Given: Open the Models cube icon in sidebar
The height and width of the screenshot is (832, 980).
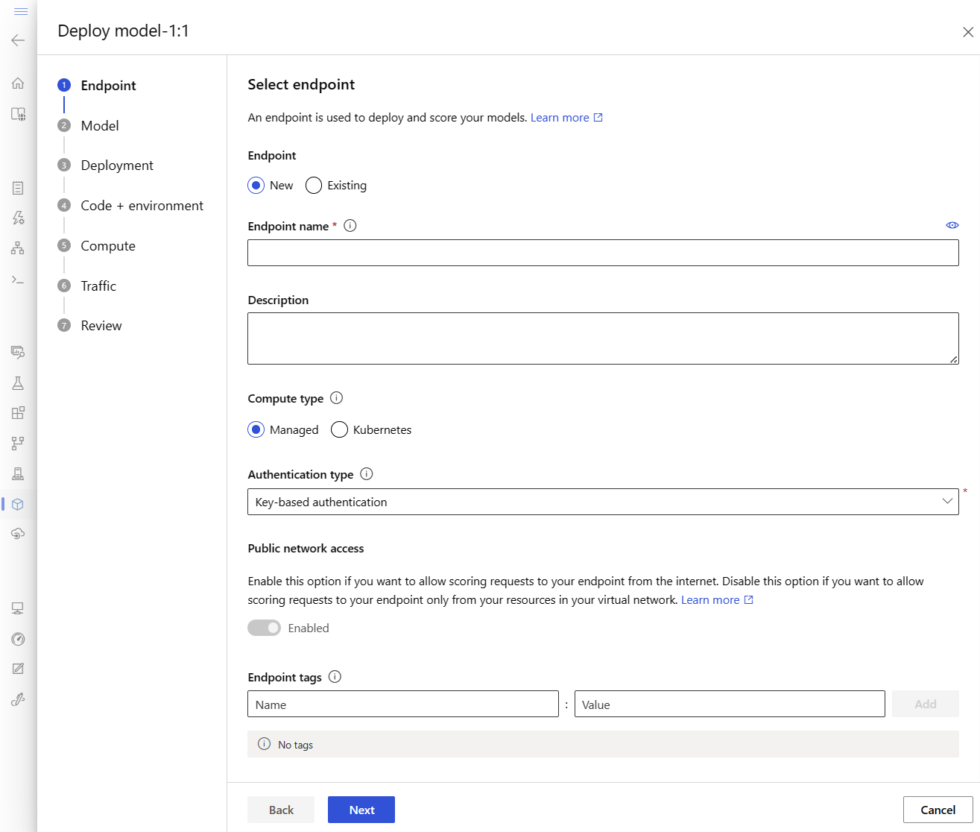Looking at the screenshot, I should [18, 504].
